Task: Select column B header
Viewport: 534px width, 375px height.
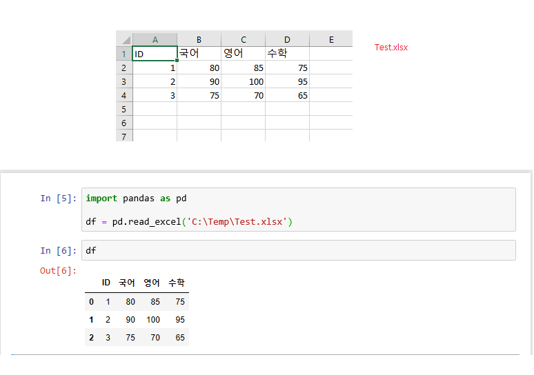Action: tap(199, 39)
